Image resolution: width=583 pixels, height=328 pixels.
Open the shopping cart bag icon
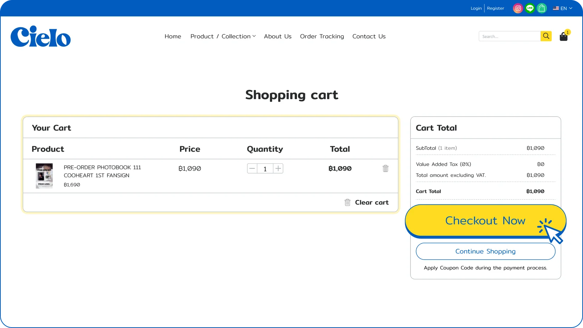click(563, 36)
